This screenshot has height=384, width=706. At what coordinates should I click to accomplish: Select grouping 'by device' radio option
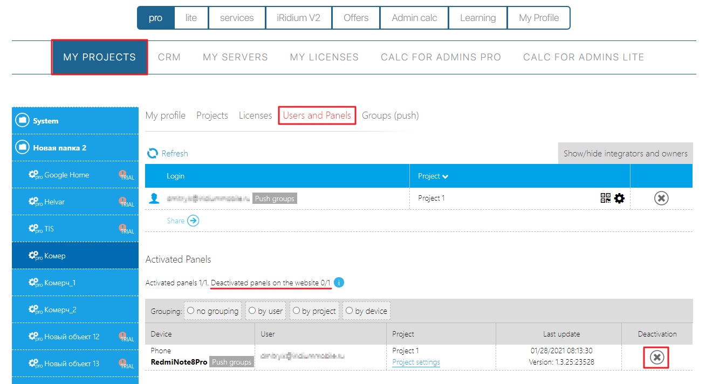(349, 311)
